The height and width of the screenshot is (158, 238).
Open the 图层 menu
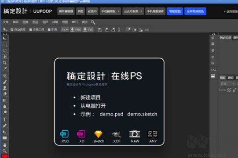(35, 22)
